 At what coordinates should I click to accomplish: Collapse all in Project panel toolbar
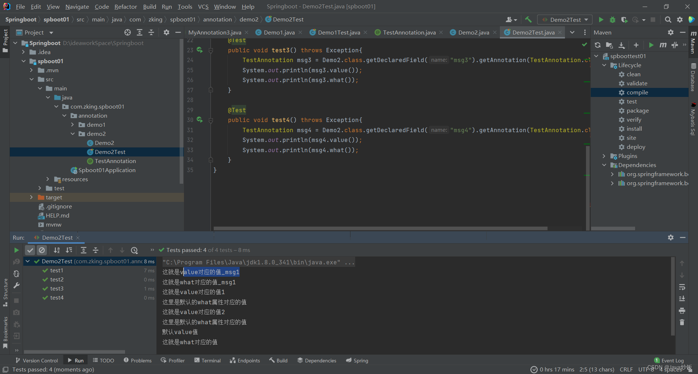coord(151,32)
